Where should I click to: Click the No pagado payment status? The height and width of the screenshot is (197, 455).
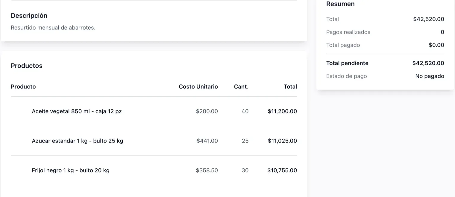click(430, 76)
